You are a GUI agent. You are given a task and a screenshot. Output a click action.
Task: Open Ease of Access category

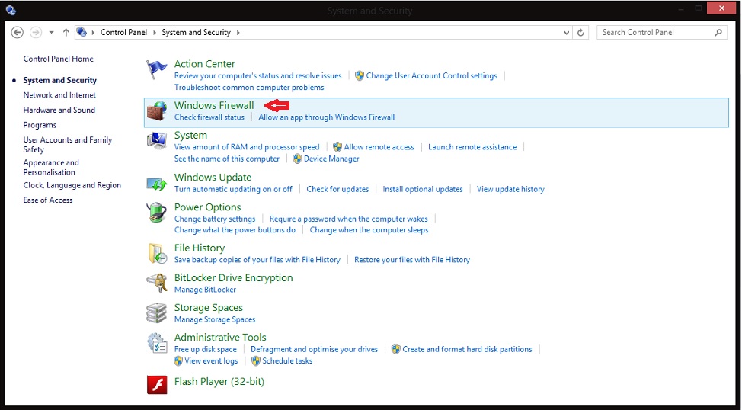click(48, 200)
